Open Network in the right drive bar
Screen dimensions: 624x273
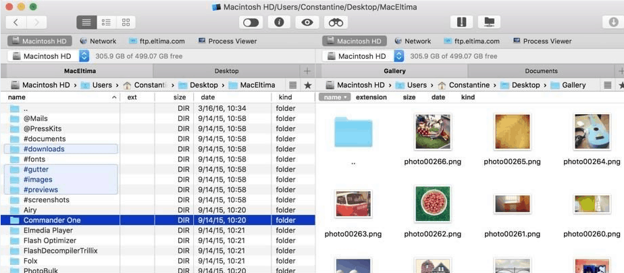413,41
